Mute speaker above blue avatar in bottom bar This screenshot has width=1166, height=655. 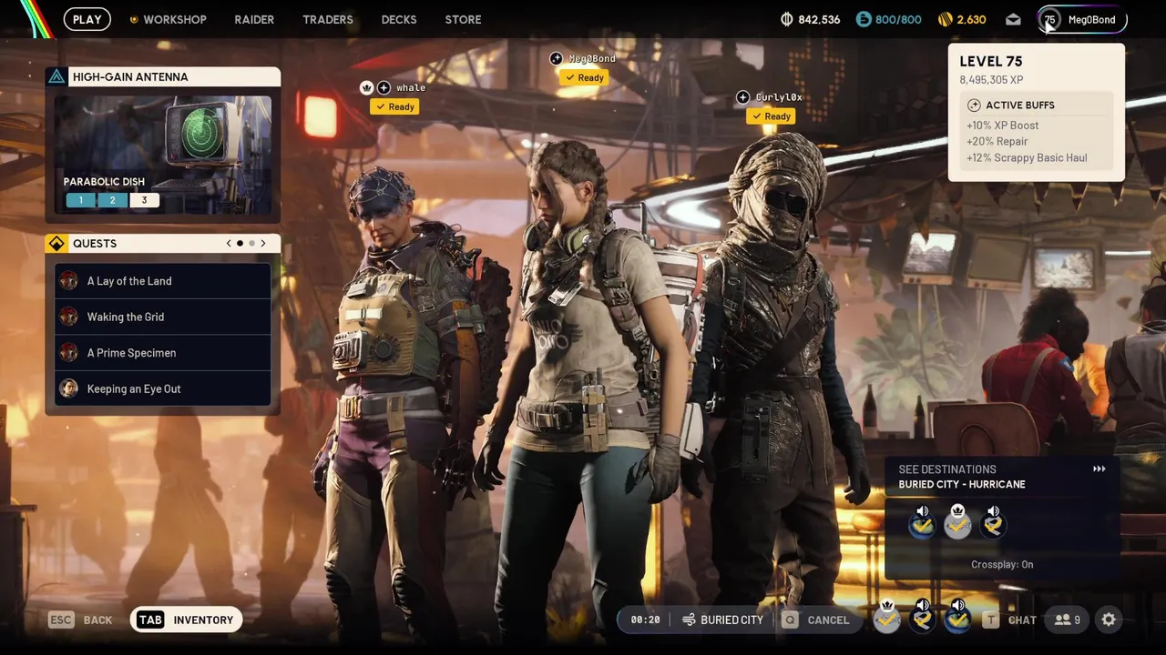coord(957,605)
